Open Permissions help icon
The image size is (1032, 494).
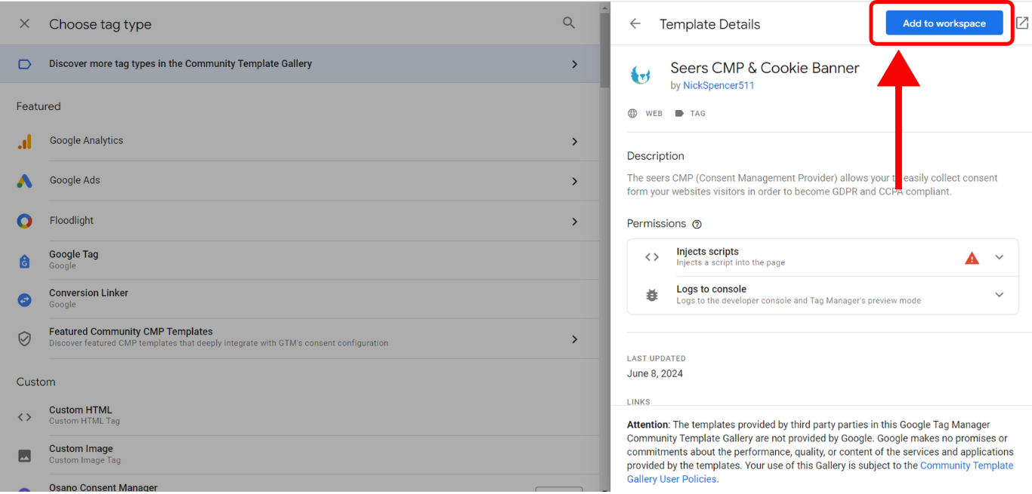(697, 224)
